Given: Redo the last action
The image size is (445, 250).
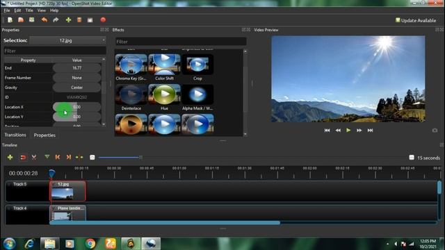Looking at the screenshot, I should pos(56,20).
